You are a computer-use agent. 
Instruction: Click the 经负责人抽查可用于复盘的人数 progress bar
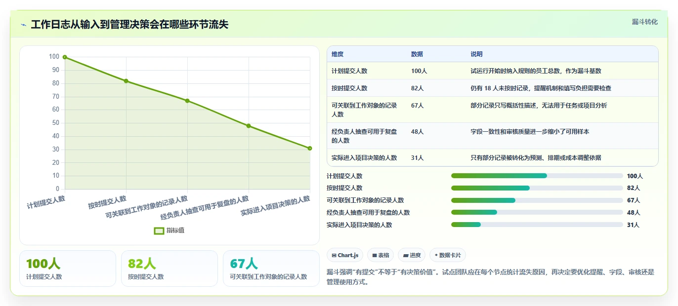[x=537, y=212]
